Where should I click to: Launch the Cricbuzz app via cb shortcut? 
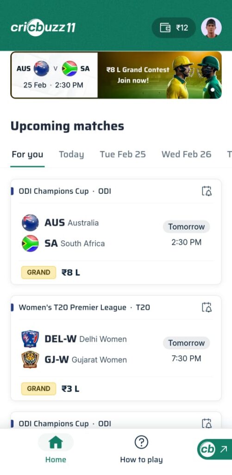pos(214,449)
